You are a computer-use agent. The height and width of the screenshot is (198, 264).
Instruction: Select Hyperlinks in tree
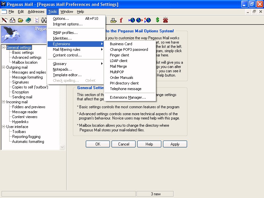[20, 122]
